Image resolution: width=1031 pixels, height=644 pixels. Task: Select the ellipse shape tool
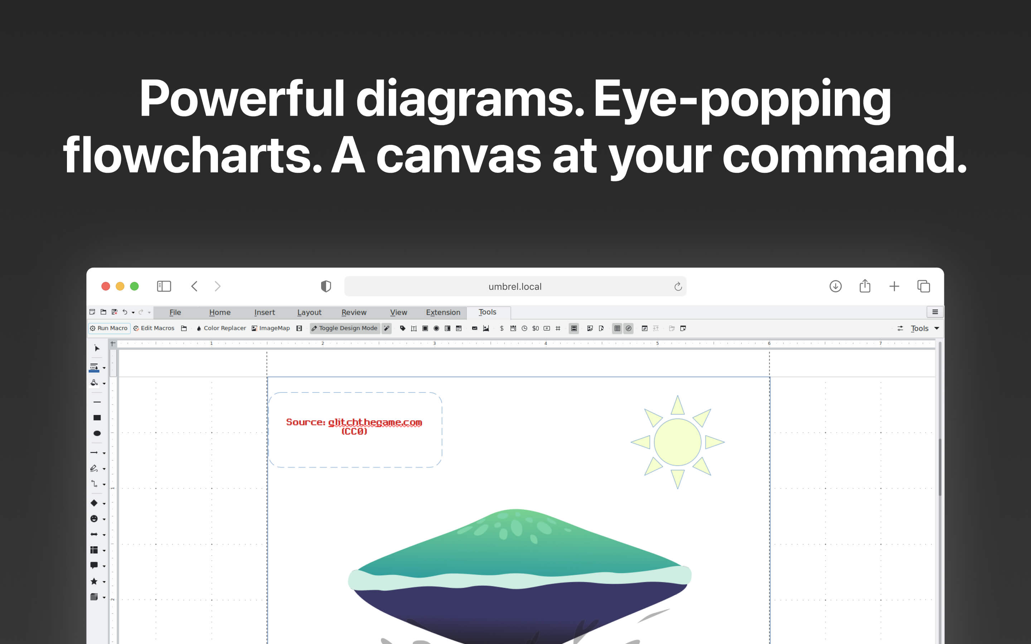97,433
